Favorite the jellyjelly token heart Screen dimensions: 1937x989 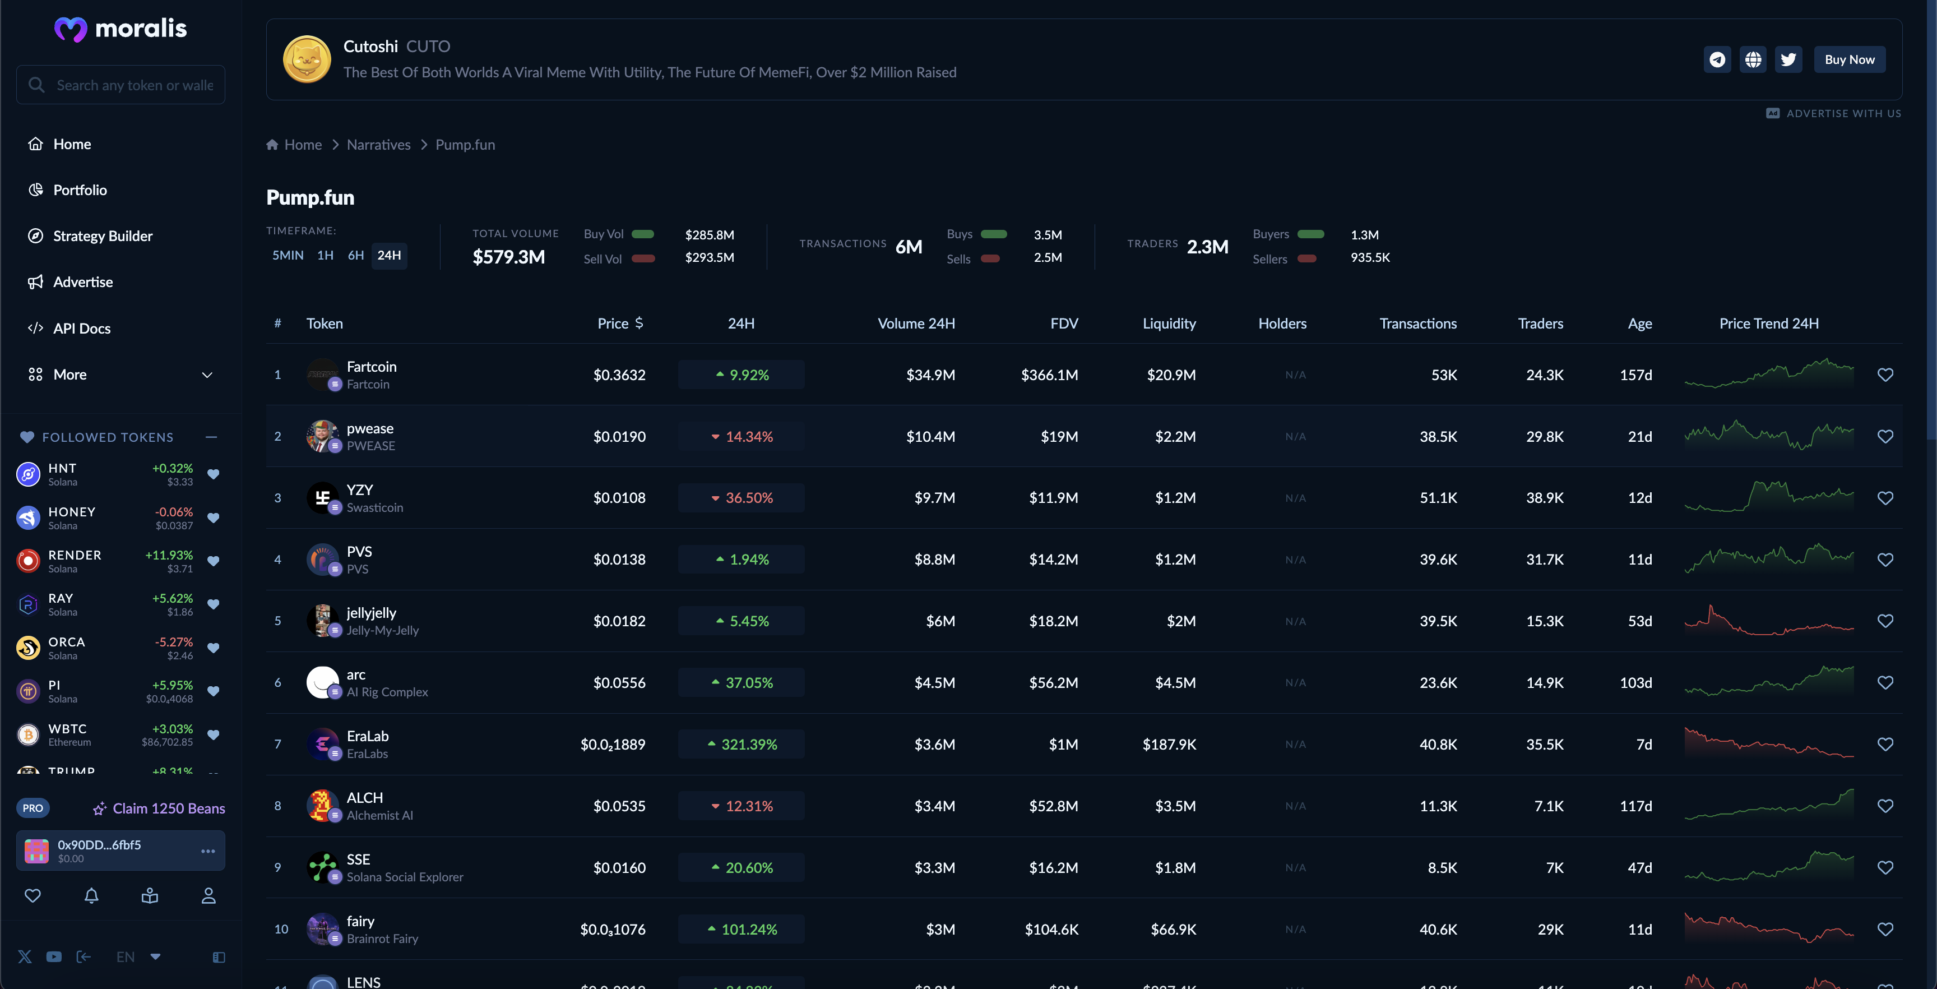point(1884,621)
